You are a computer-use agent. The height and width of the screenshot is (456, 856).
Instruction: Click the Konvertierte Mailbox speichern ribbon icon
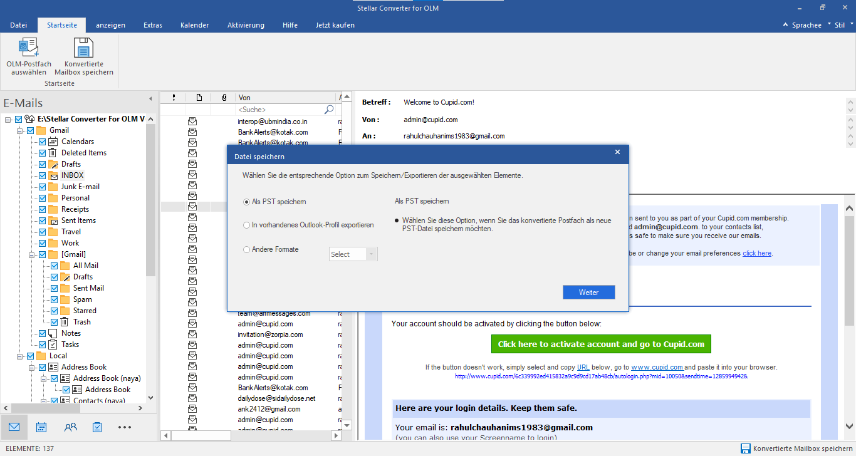click(83, 48)
